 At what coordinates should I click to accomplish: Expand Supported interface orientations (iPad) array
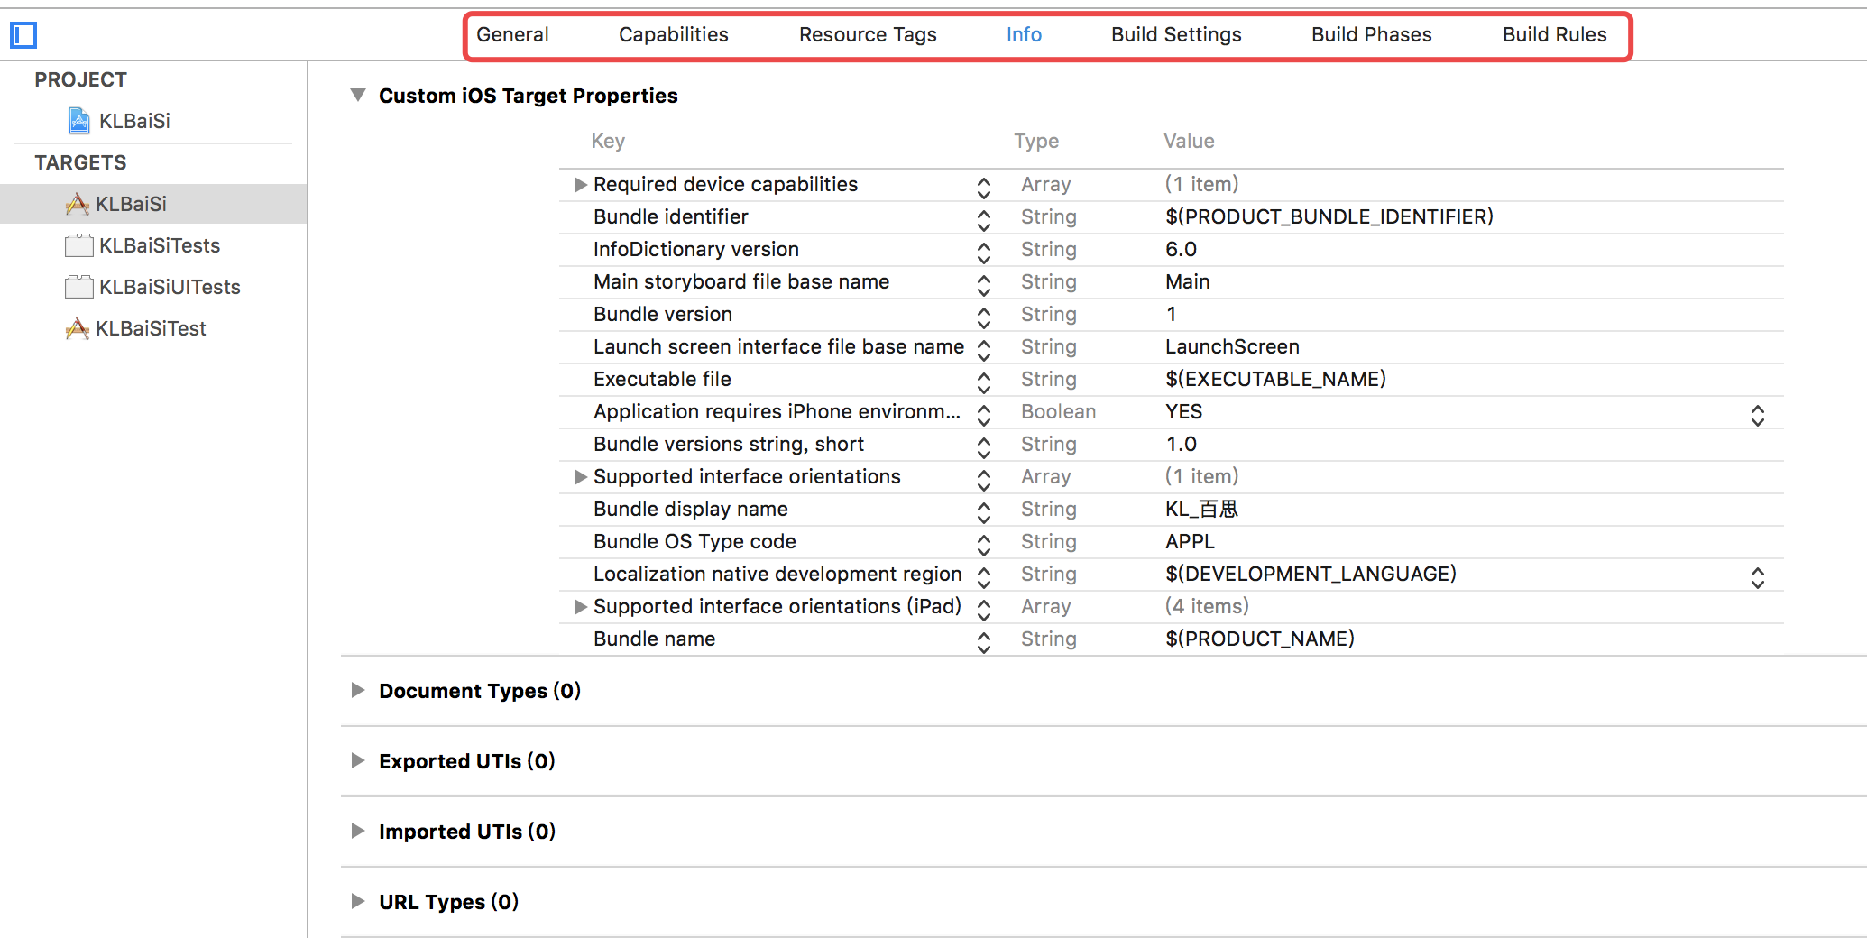[580, 607]
